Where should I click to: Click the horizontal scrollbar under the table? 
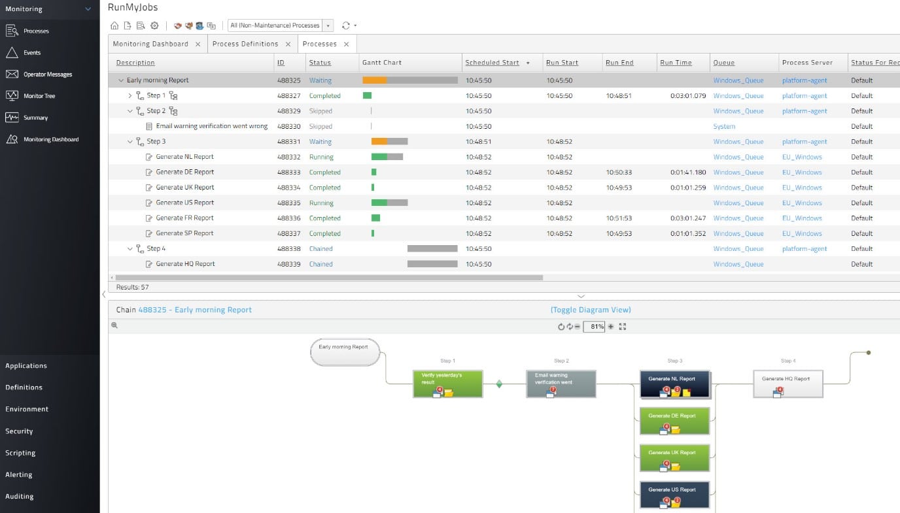(x=329, y=278)
